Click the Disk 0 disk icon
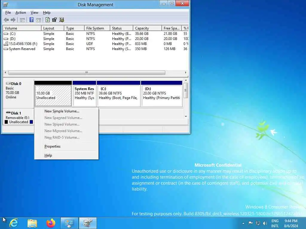306x229 pixels. point(8,83)
